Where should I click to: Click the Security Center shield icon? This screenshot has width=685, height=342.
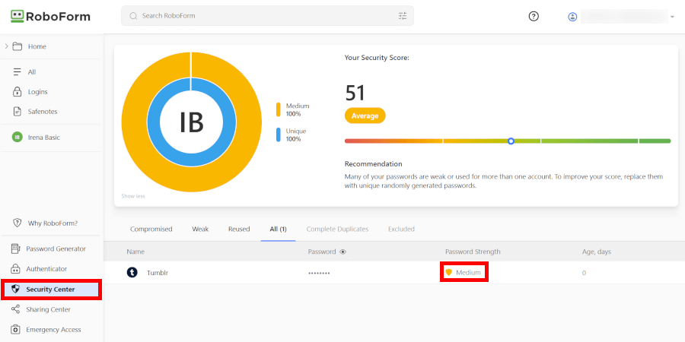click(x=15, y=289)
